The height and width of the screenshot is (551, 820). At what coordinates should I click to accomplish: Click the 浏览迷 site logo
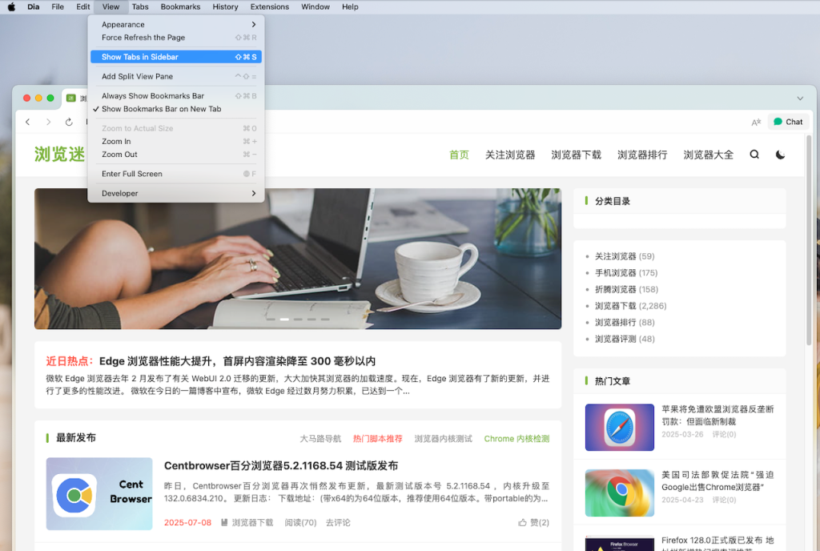(59, 155)
